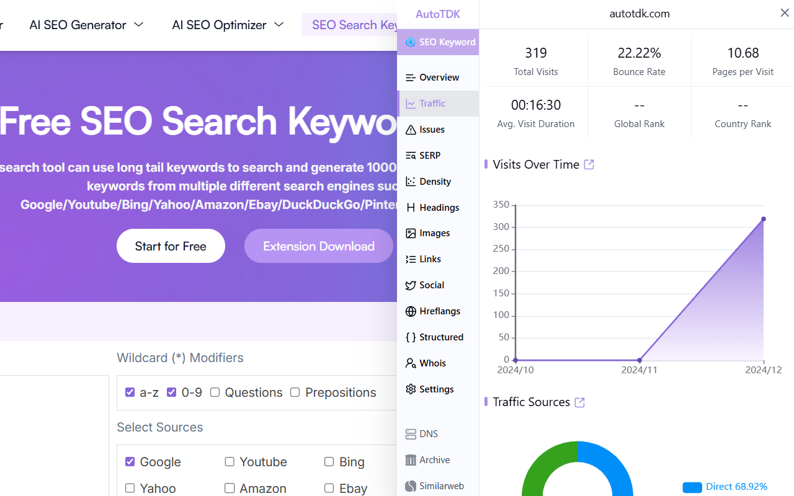Select the Hreflangs checker icon
Screen dimensions: 794x496
tap(410, 311)
